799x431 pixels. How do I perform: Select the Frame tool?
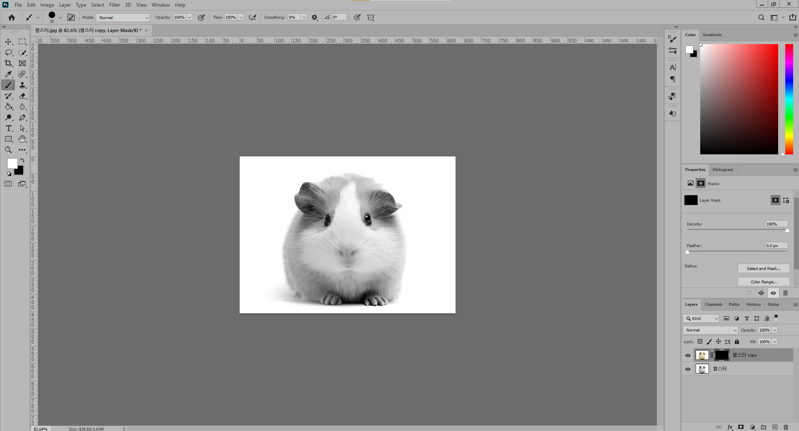[23, 63]
